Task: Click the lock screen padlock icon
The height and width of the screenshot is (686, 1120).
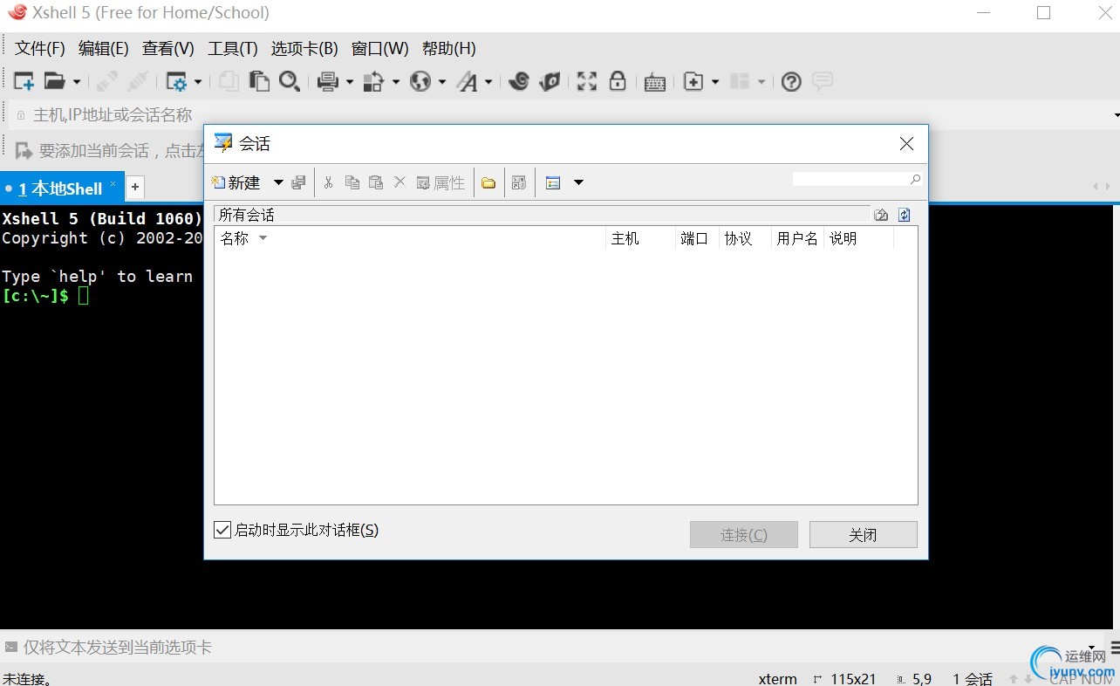Action: [618, 81]
